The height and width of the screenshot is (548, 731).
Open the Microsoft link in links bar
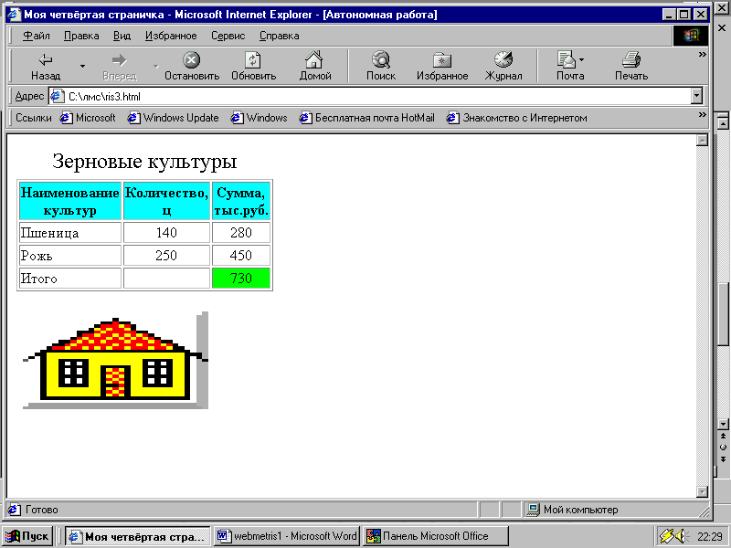point(88,118)
